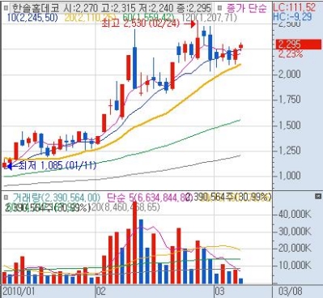The height and width of the screenshot is (298, 323).
Task: Click the 20,000K volume axis label
Action: click(295, 249)
